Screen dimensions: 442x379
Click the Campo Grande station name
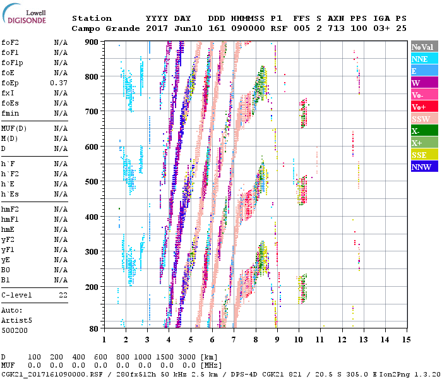[x=105, y=28]
